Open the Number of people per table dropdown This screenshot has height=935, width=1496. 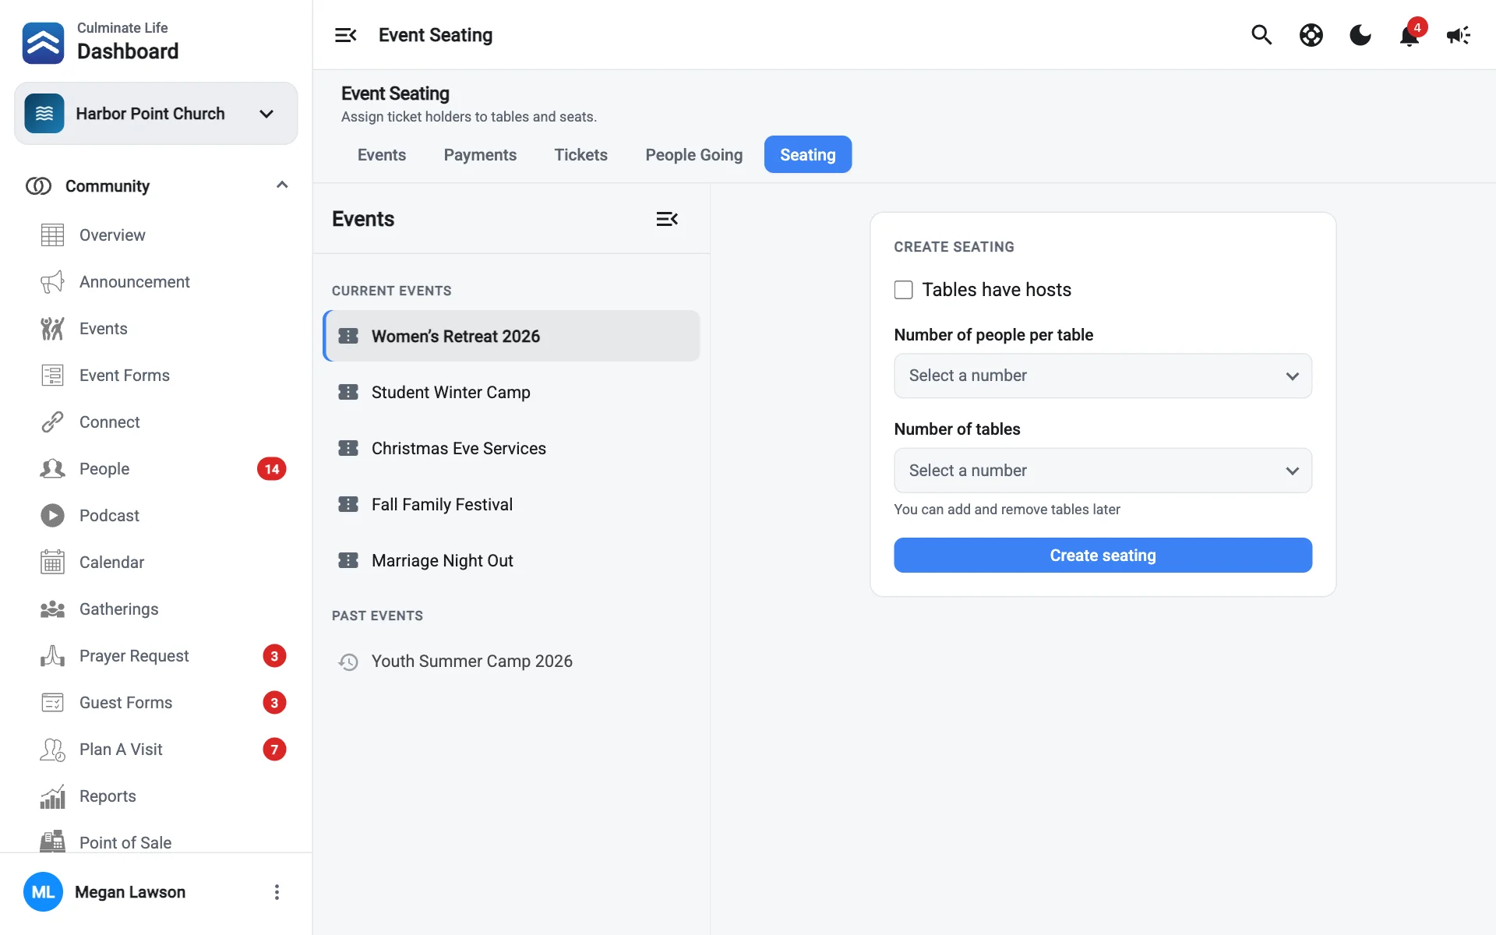click(1103, 376)
